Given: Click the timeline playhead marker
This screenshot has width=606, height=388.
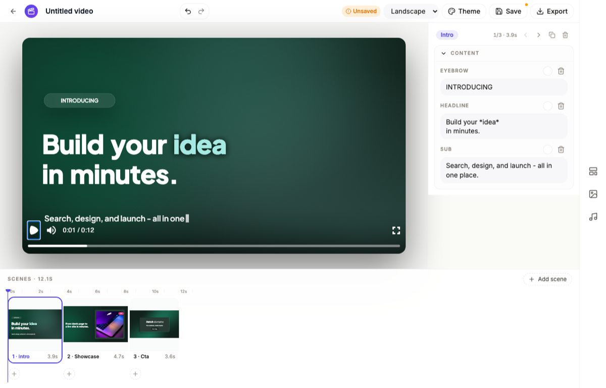Looking at the screenshot, I should pyautogui.click(x=8, y=290).
